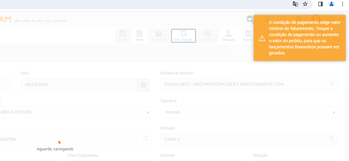Viewport: 349px width, 161px height.
Task: Click the support headset icon in header
Action: [250, 19]
